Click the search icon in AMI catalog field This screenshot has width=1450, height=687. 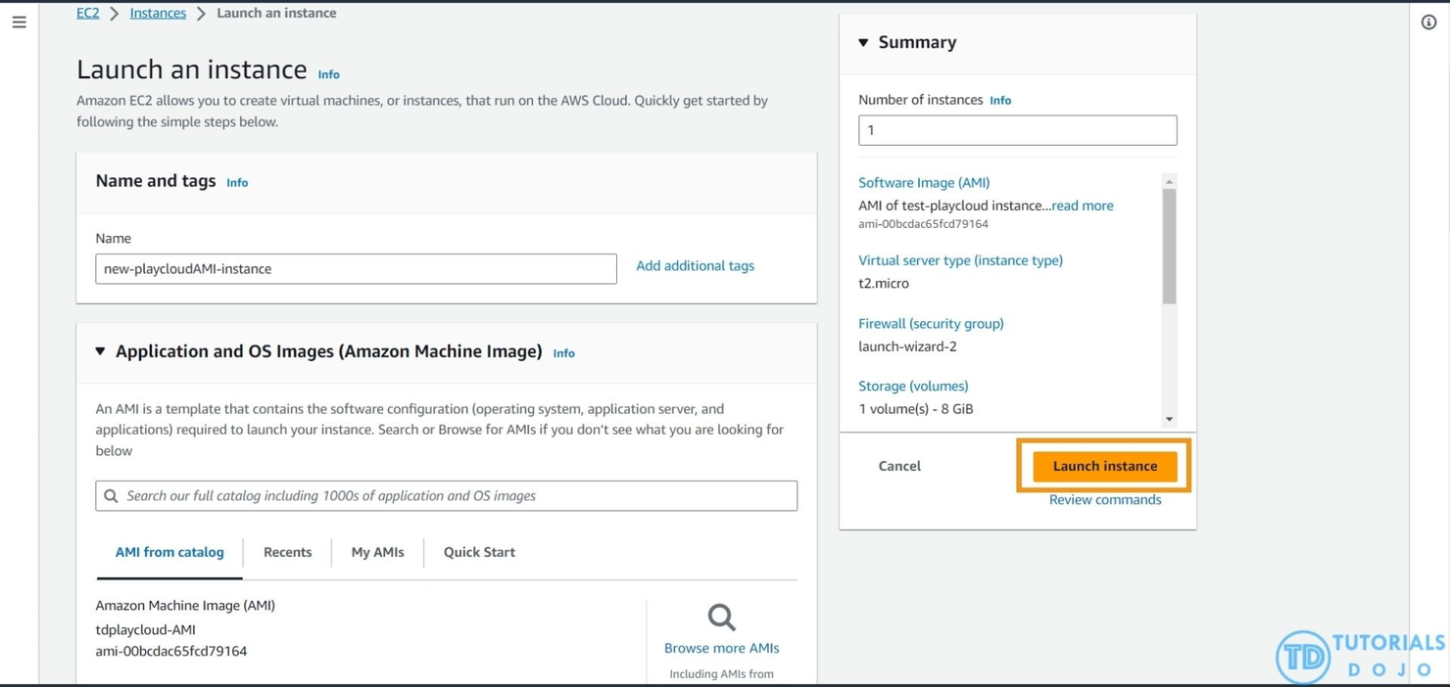pyautogui.click(x=112, y=496)
